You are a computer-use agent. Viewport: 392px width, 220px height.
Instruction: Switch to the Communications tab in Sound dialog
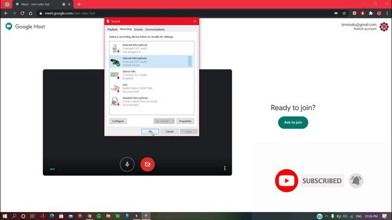point(155,29)
